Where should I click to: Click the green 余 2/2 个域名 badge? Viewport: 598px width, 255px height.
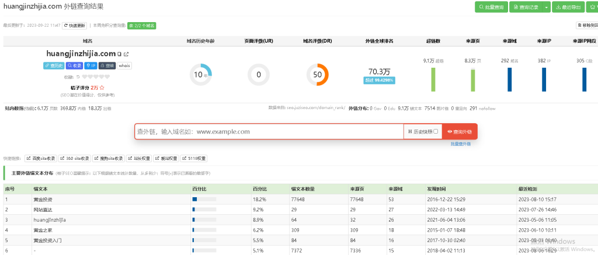(142, 26)
